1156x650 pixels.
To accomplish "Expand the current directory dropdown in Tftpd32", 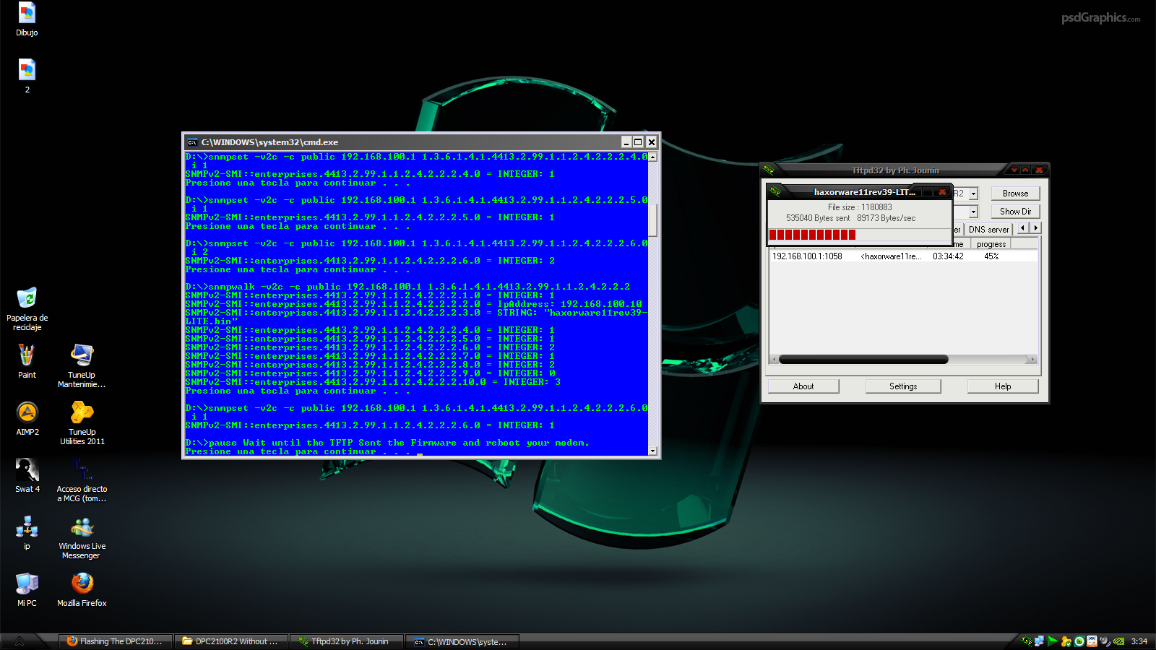I will click(973, 194).
